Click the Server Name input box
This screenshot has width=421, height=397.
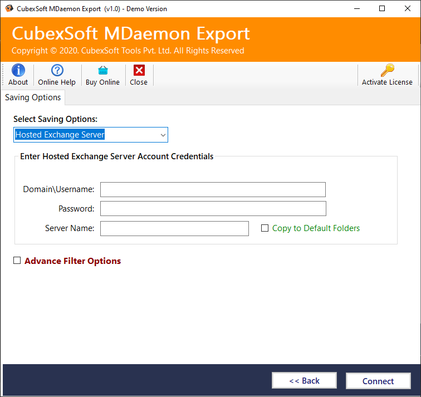point(174,228)
